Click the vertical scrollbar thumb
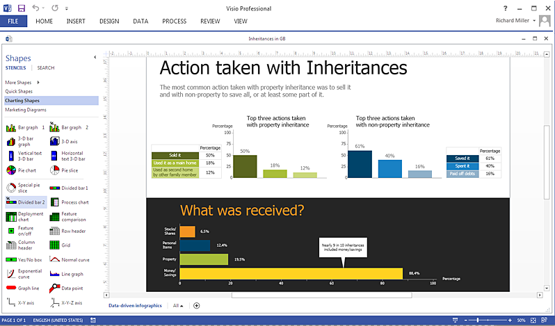This screenshot has width=555, height=326. click(x=547, y=162)
